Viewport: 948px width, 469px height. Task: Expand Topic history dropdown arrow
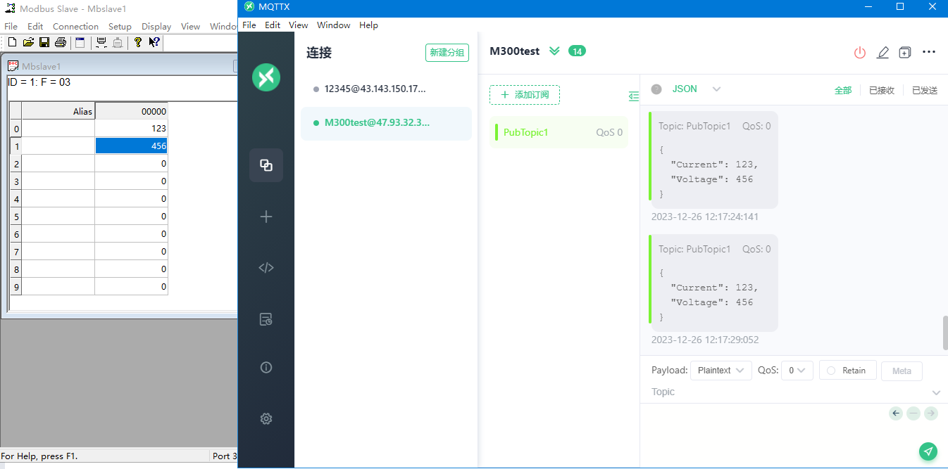click(936, 393)
